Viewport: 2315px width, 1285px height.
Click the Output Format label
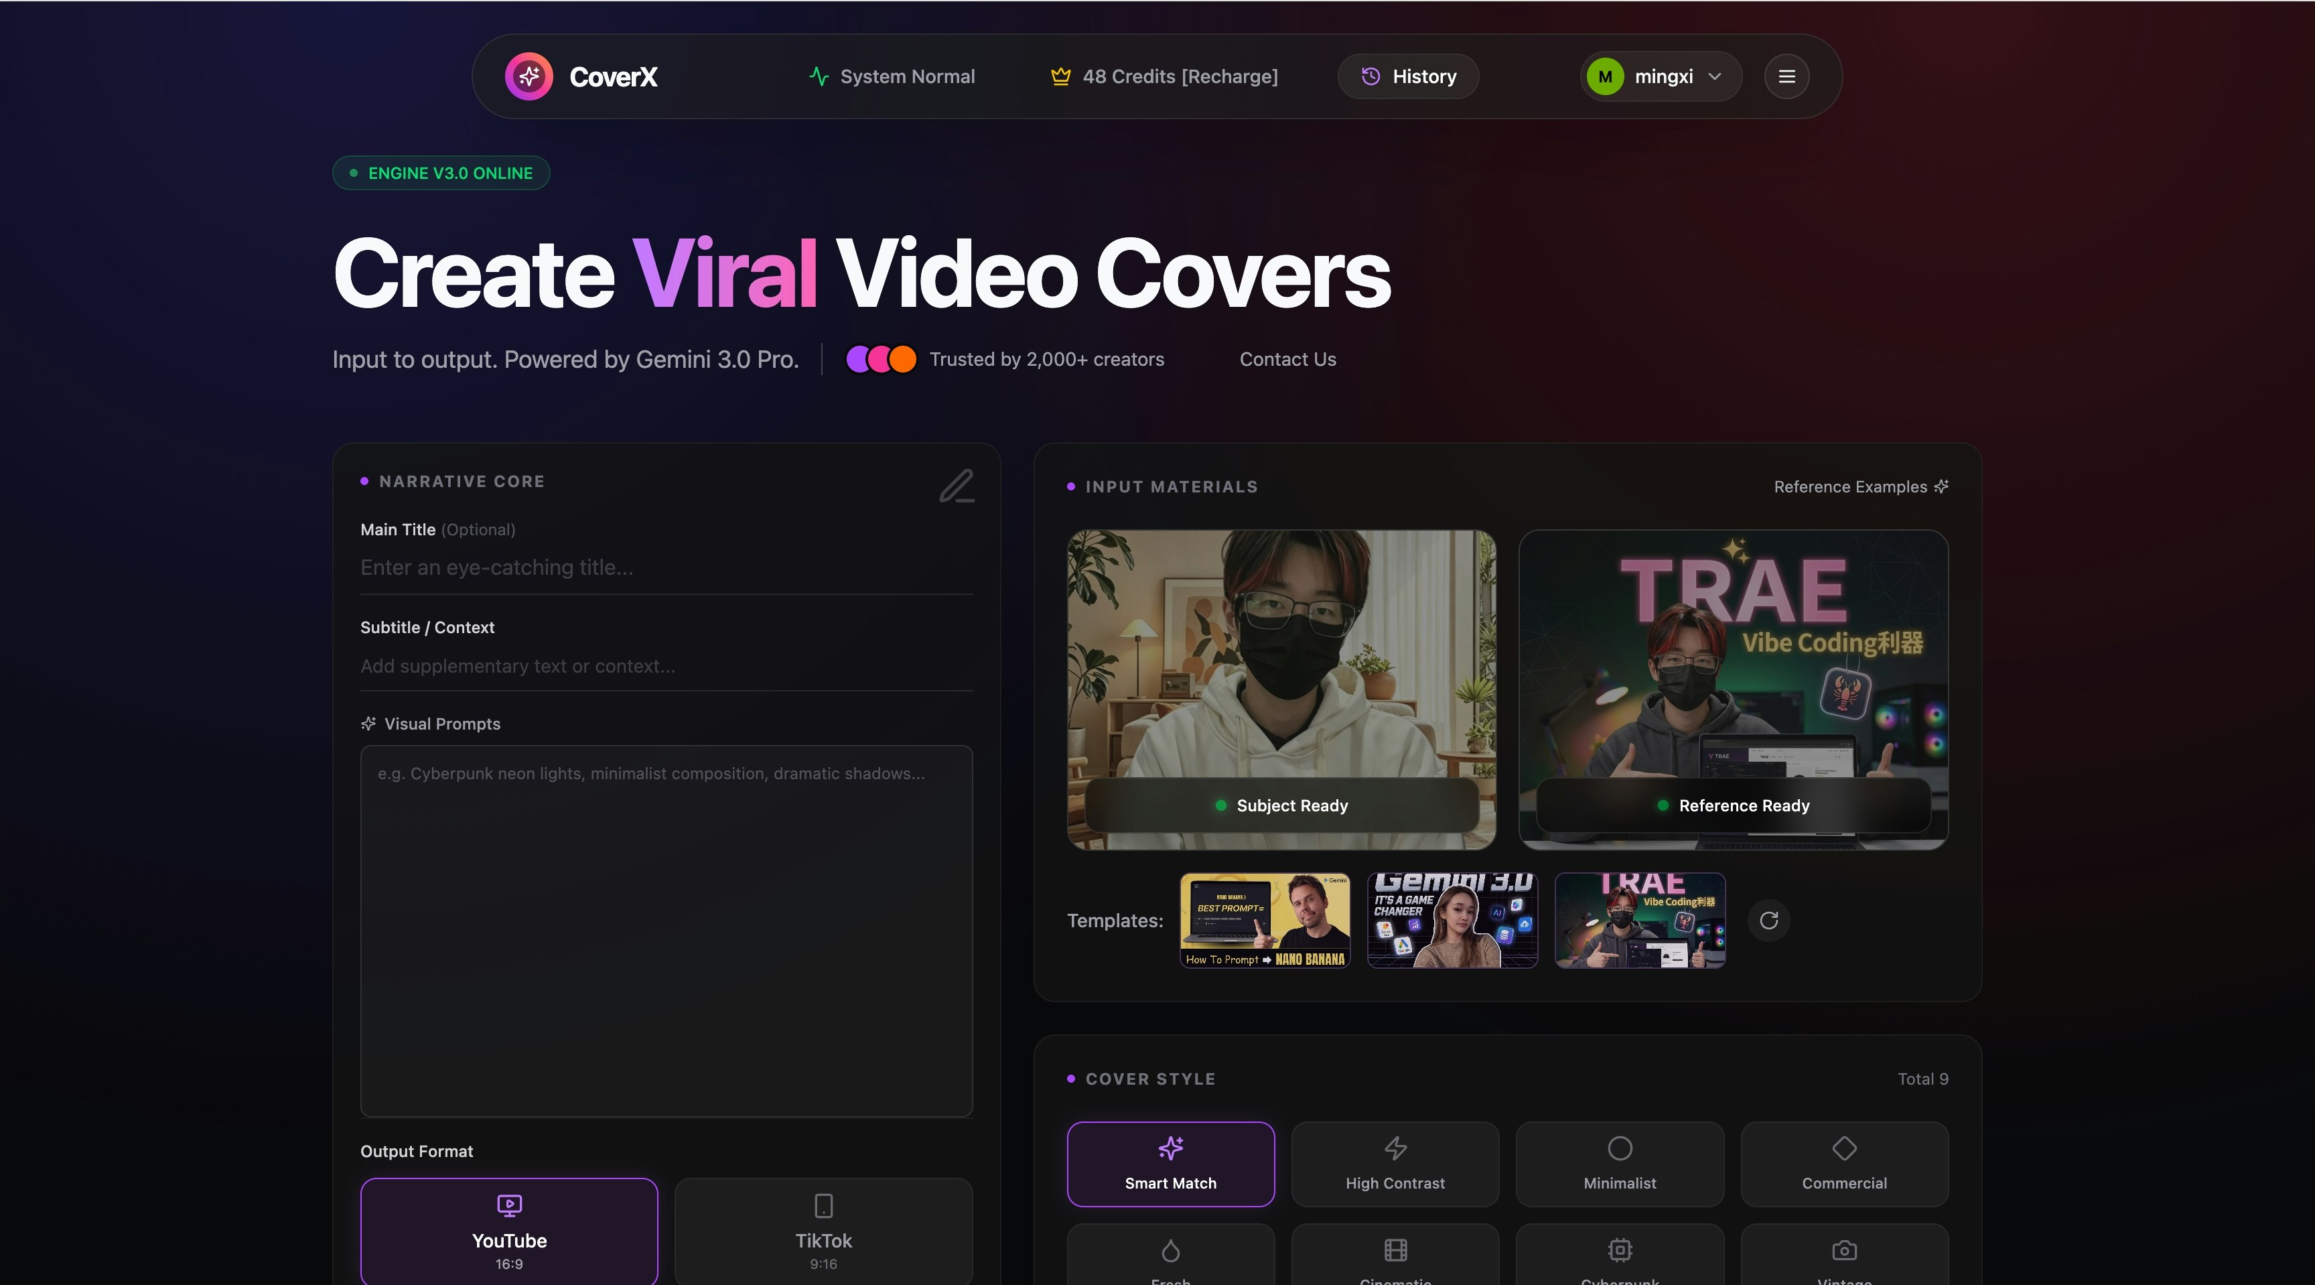click(x=416, y=1151)
